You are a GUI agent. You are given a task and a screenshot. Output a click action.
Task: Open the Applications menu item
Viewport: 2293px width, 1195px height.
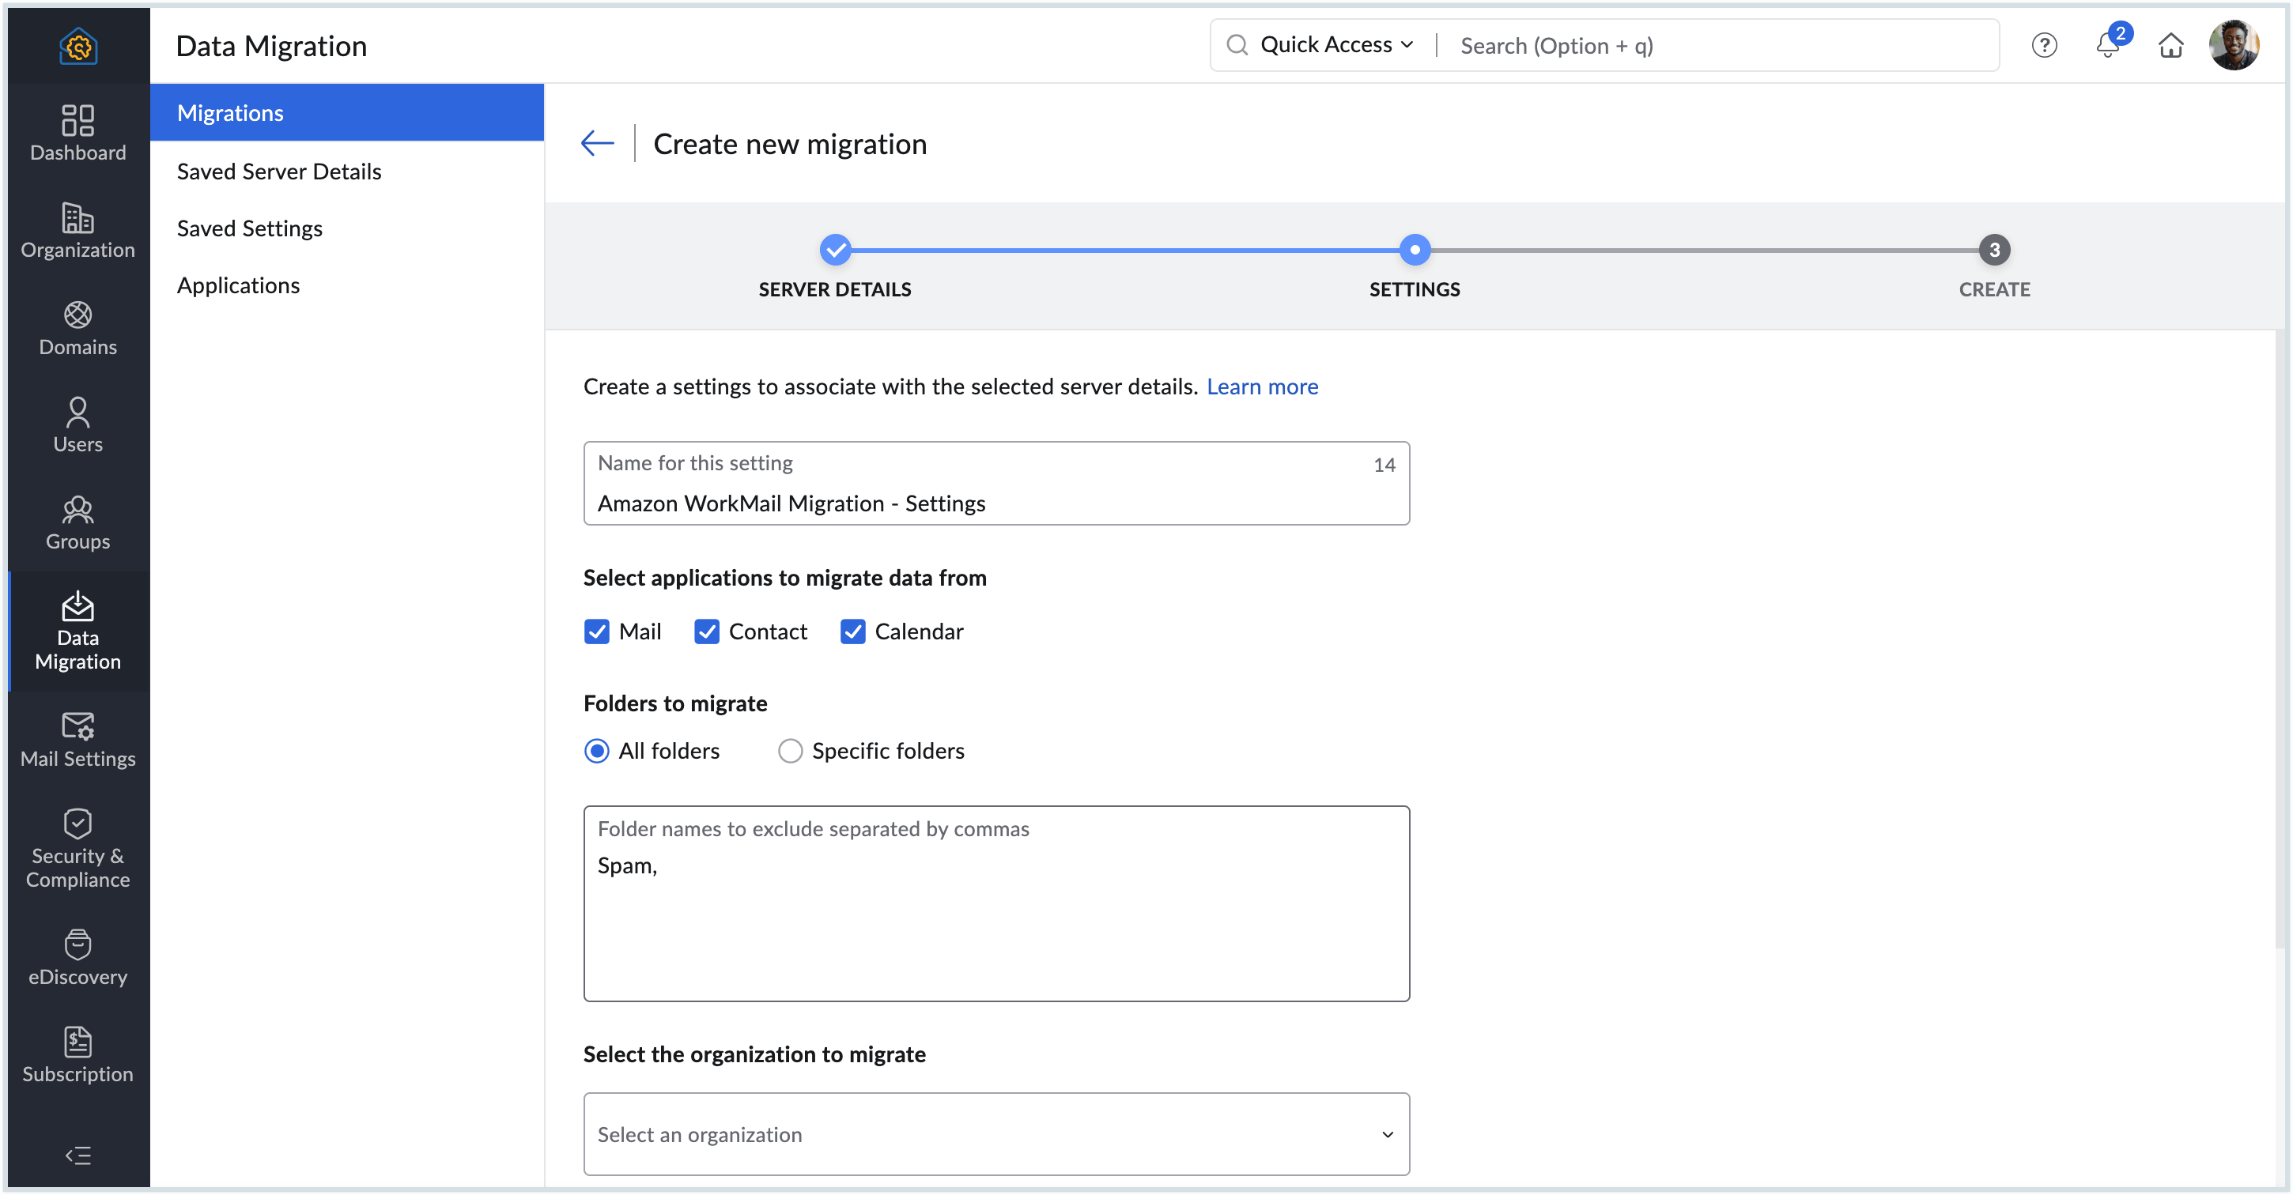(239, 285)
